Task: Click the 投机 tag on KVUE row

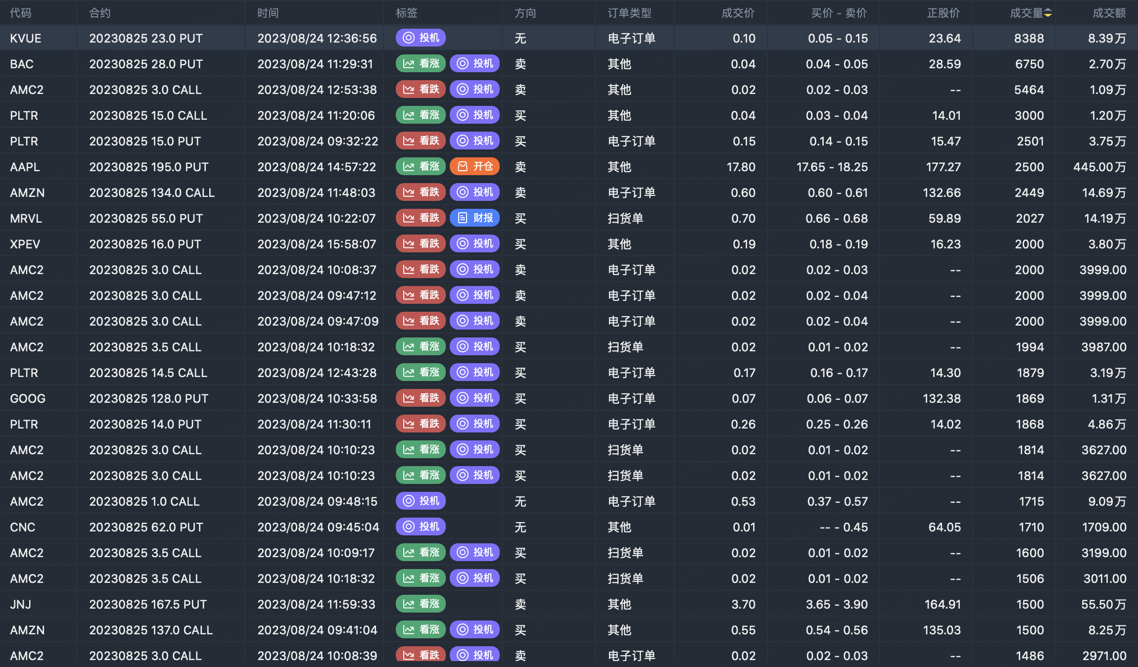Action: coord(421,38)
